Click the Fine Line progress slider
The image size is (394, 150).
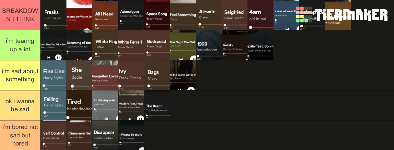coord(55,85)
